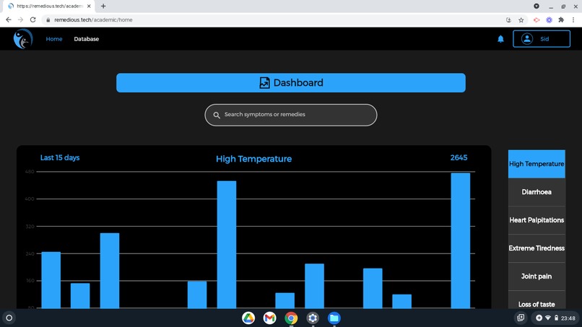Select the Diarrhoea symptom tab

click(537, 192)
